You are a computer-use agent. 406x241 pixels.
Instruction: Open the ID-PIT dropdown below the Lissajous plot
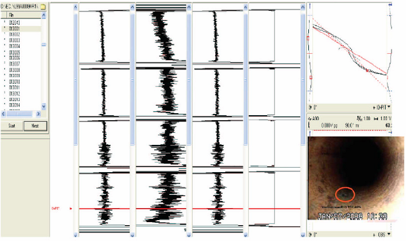(x=389, y=107)
